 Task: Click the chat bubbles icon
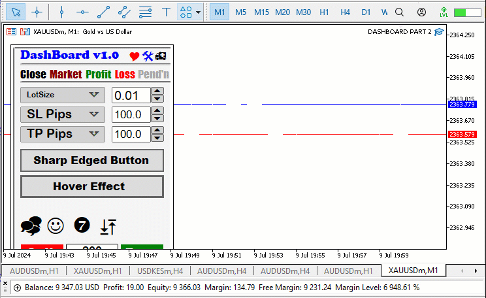tap(31, 225)
